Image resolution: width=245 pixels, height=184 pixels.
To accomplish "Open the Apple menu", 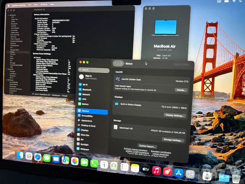I will point(9,5).
